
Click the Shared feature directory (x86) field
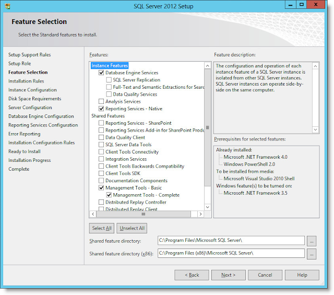tap(231, 253)
